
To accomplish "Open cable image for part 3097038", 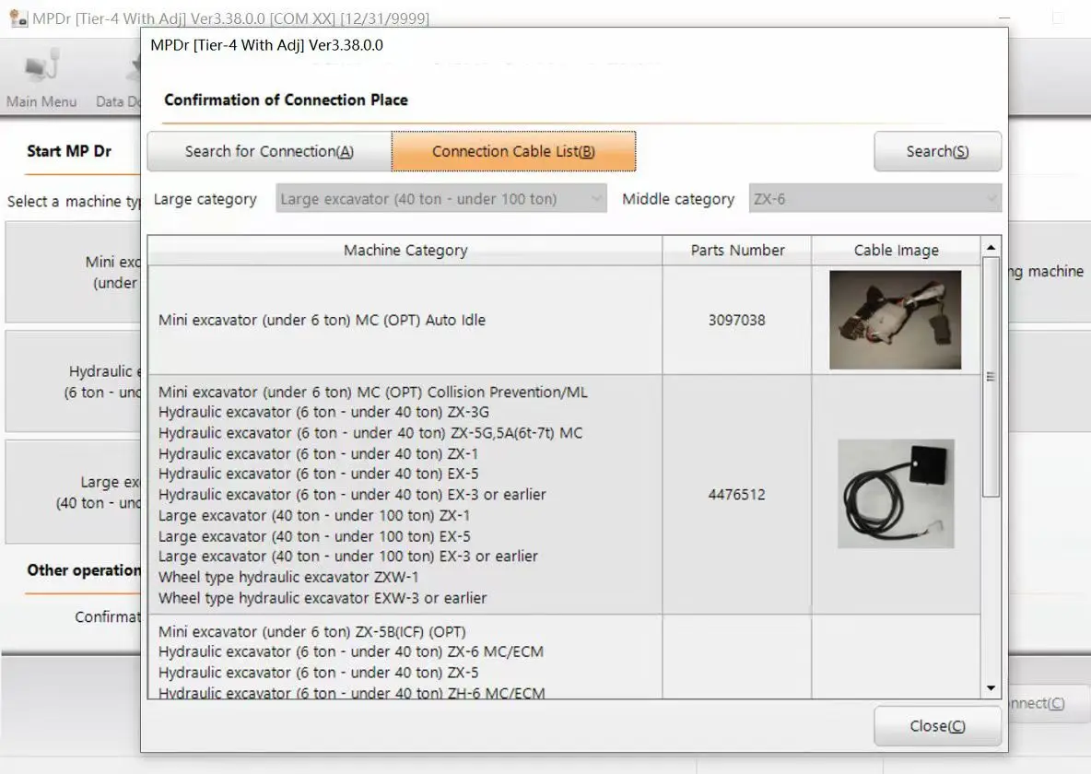I will 895,320.
